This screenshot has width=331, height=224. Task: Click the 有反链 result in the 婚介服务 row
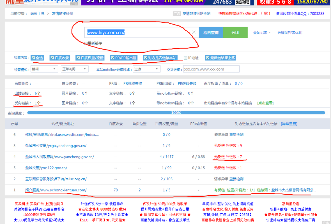265,190
